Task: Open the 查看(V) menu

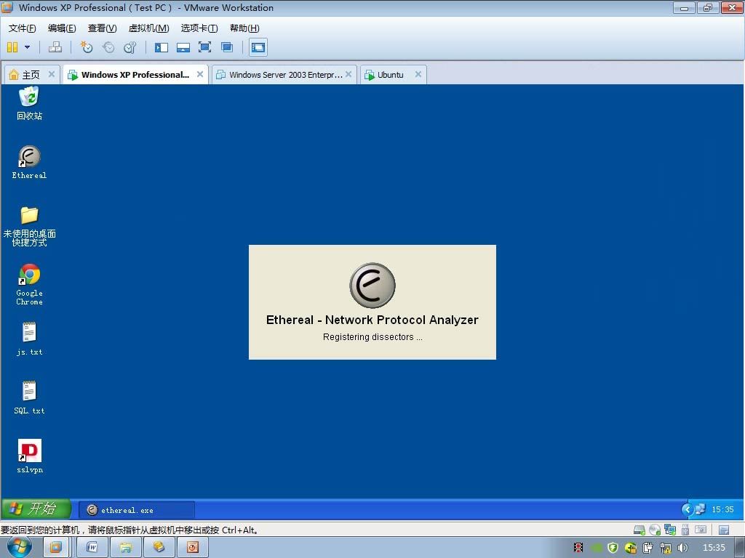Action: coord(102,28)
